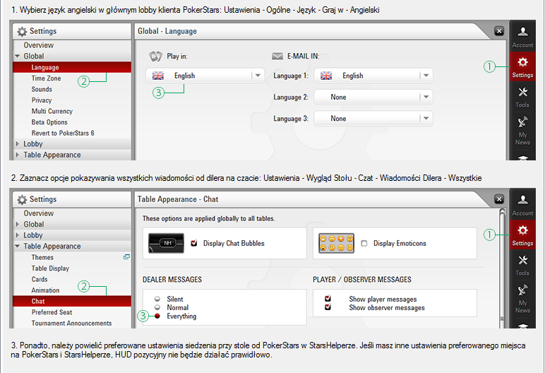Select Chat settings item
Image resolution: width=545 pixels, height=373 pixels.
coord(72,301)
